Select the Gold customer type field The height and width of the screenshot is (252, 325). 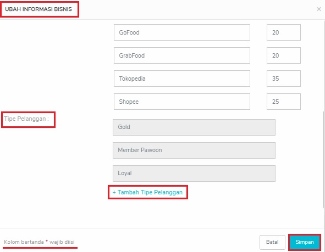(x=194, y=127)
